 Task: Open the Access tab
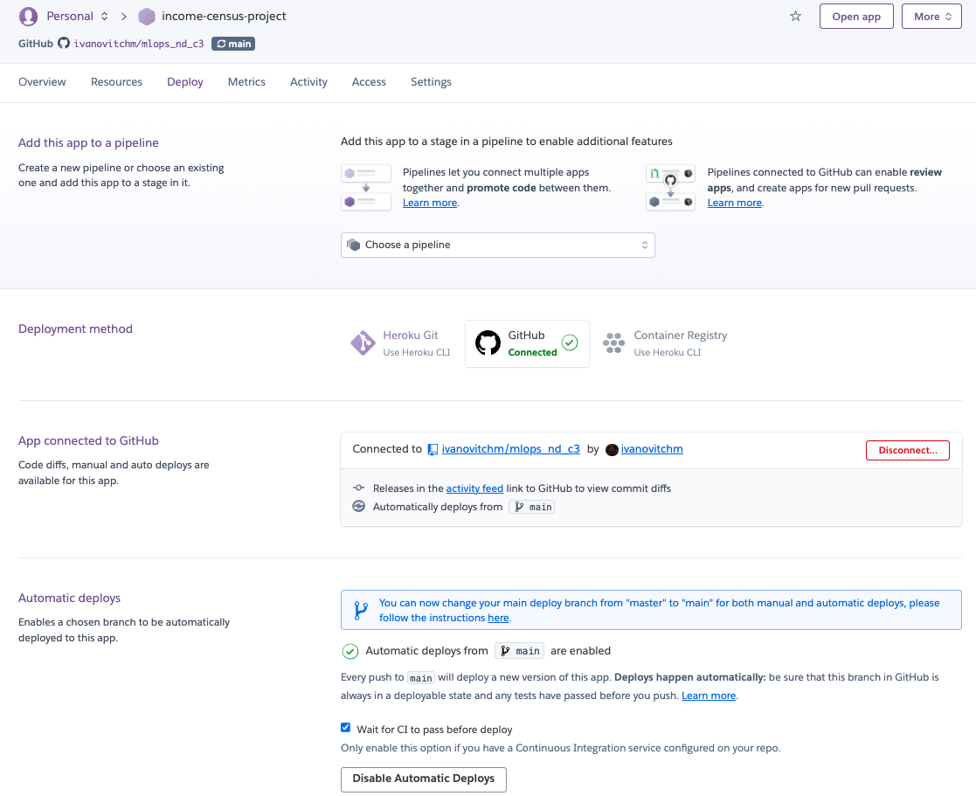point(369,81)
